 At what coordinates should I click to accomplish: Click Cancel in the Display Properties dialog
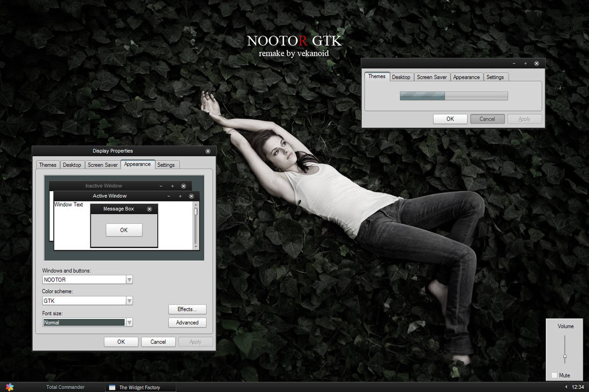(158, 342)
